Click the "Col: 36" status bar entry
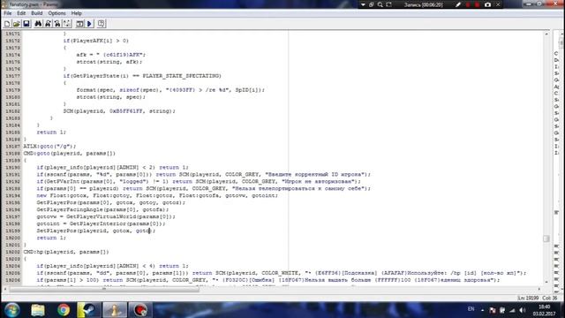Screen dimensions: 565x318 [550, 299]
